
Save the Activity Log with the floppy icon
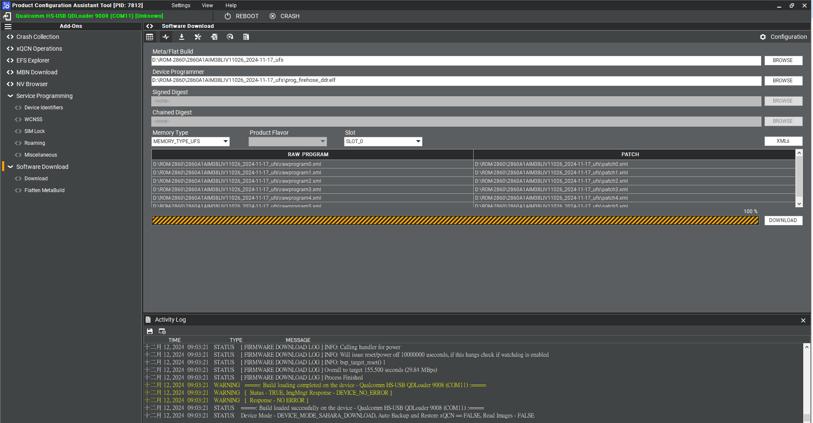(150, 331)
